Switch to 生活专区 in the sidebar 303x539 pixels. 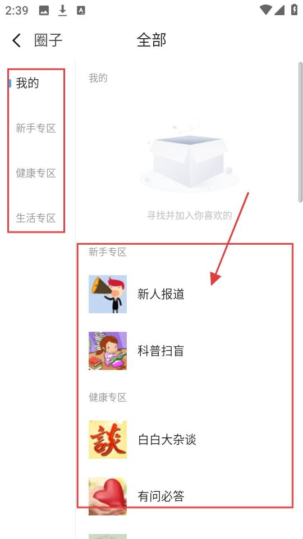coord(36,218)
